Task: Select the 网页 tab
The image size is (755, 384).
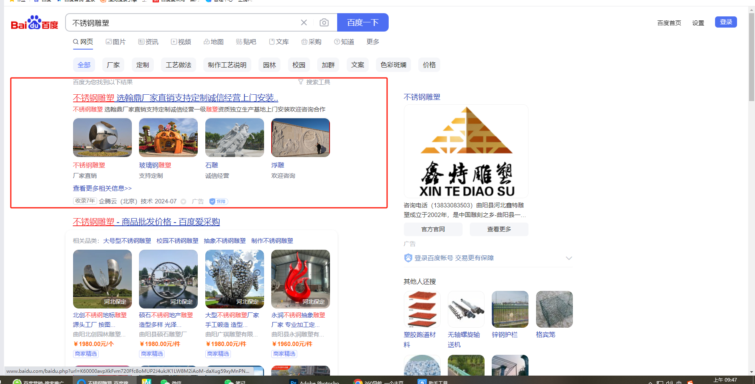Action: tap(83, 42)
